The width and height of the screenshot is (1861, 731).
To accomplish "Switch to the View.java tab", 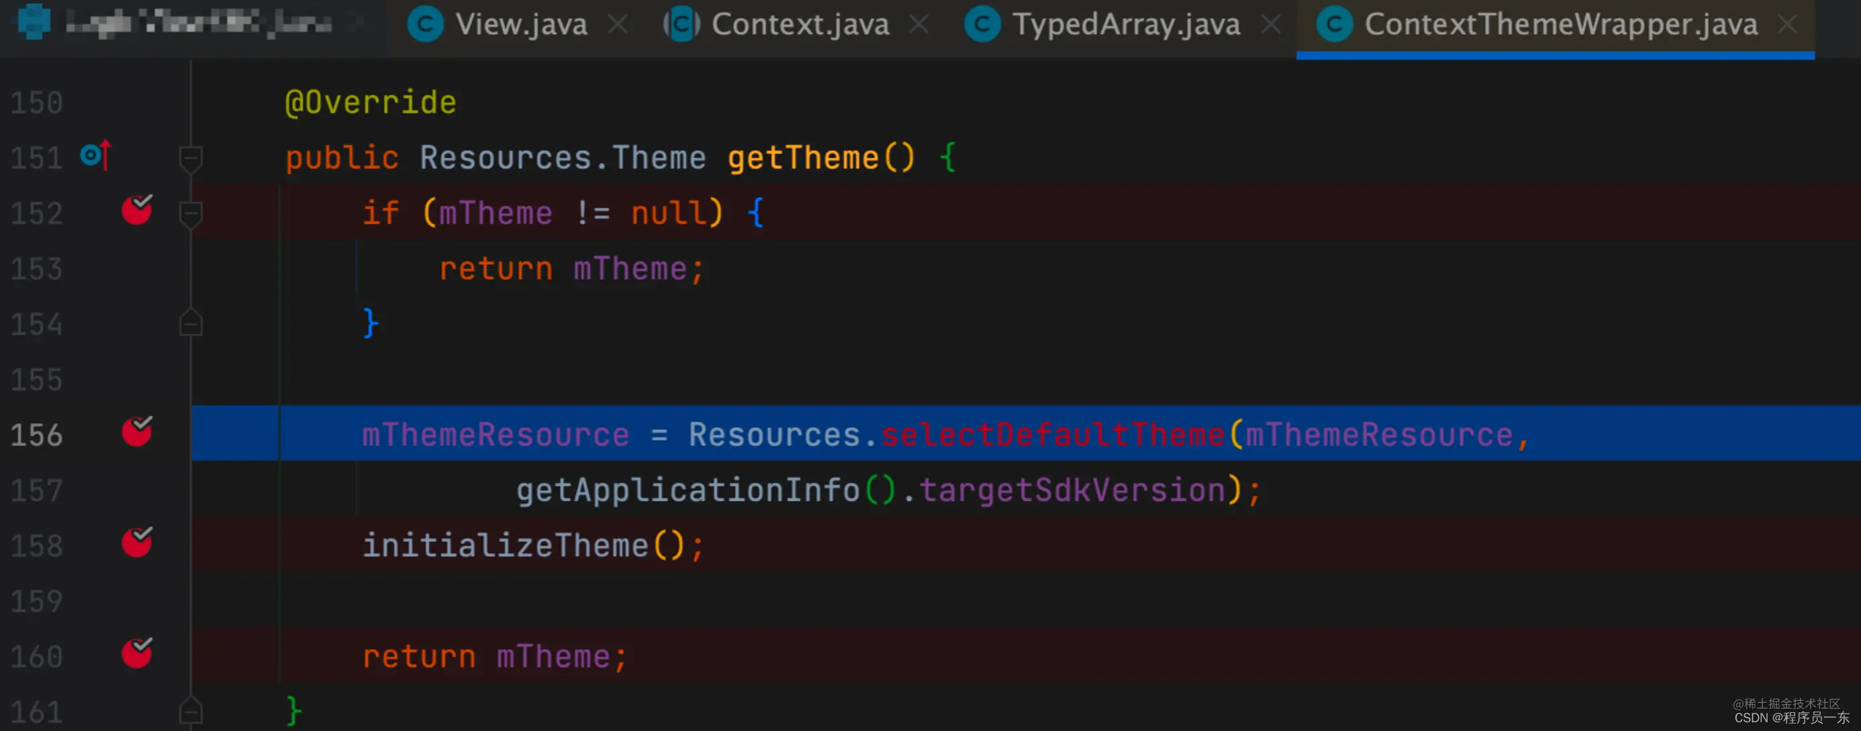I will (520, 25).
